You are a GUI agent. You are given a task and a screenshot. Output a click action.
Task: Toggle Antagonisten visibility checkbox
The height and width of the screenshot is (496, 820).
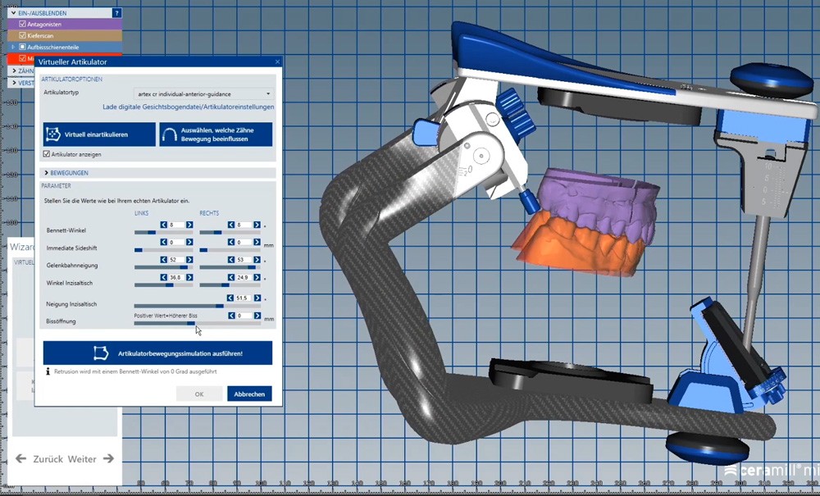coord(22,25)
